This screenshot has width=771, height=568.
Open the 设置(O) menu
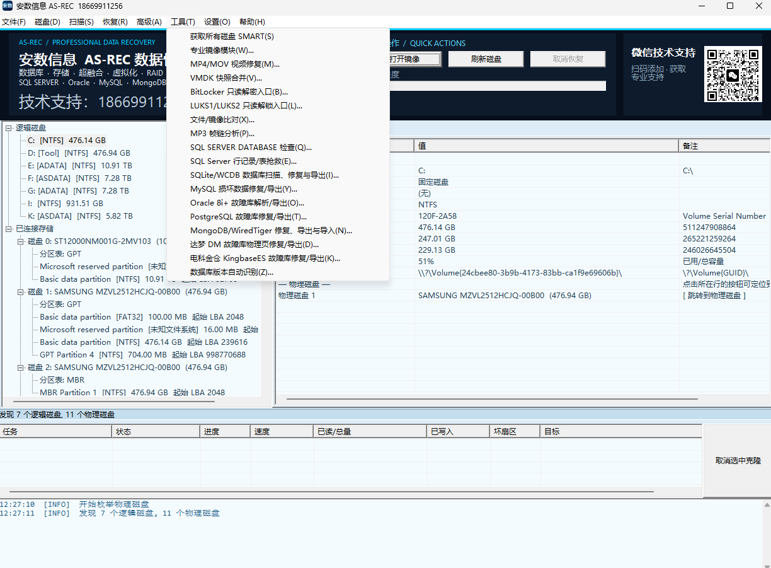coord(217,22)
